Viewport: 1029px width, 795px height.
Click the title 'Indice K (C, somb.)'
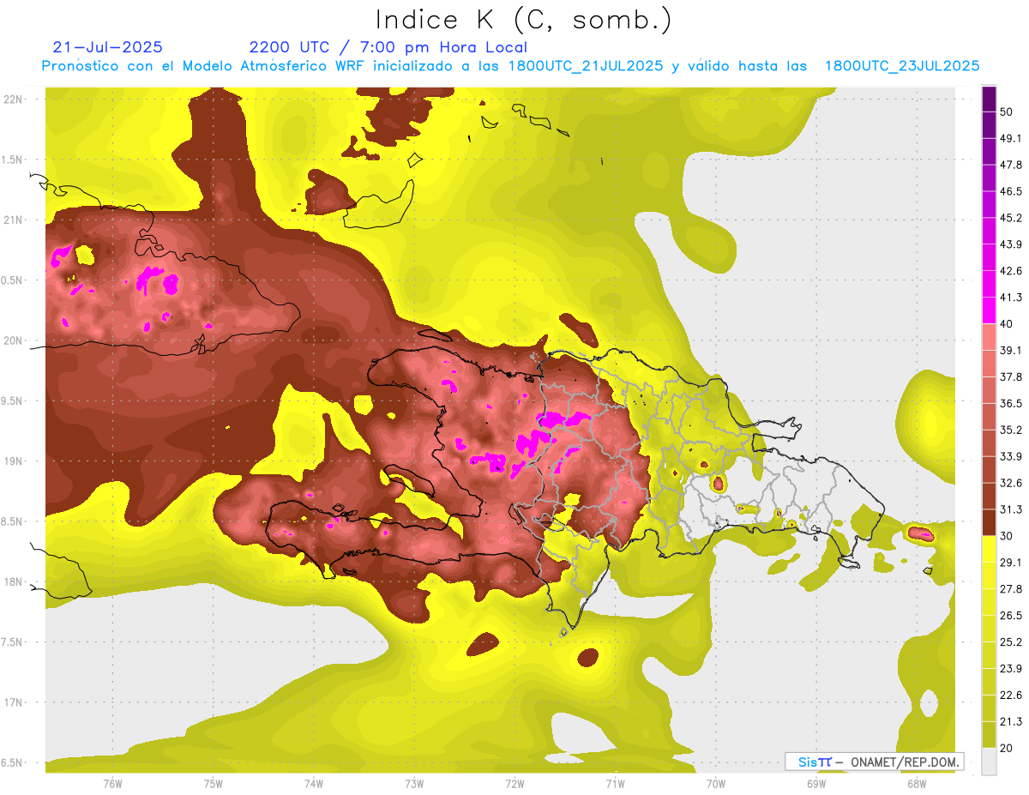[524, 21]
